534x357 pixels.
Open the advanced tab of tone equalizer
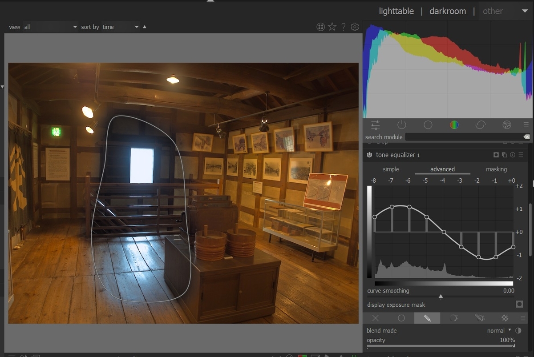coord(442,169)
